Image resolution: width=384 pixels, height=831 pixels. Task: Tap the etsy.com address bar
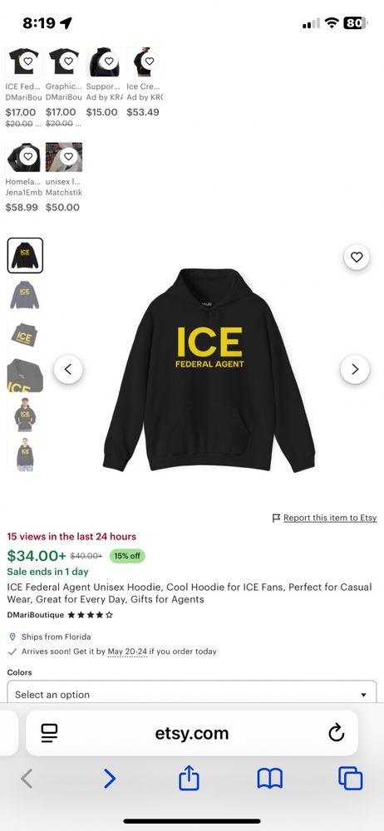(192, 733)
